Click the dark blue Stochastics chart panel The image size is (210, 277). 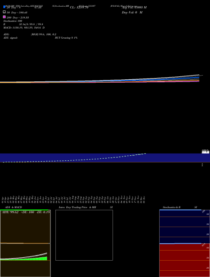[x=184, y=227]
